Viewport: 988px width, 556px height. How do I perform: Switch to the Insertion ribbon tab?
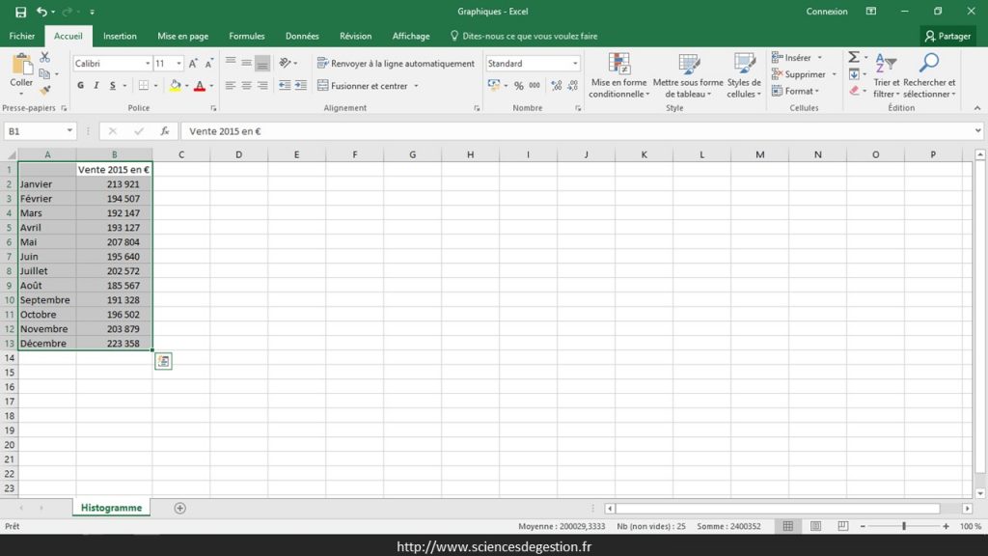click(120, 36)
